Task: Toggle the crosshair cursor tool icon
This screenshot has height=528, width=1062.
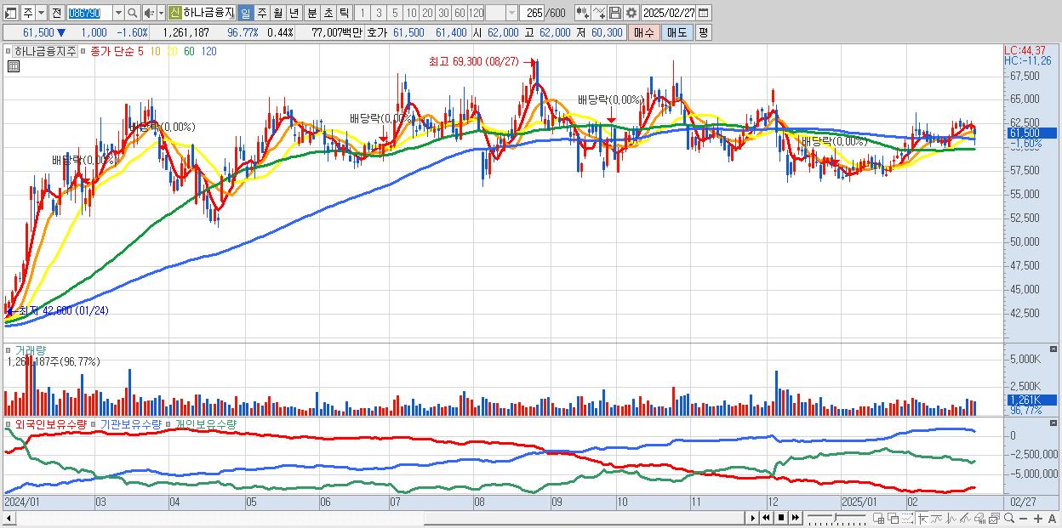Action: (922, 518)
